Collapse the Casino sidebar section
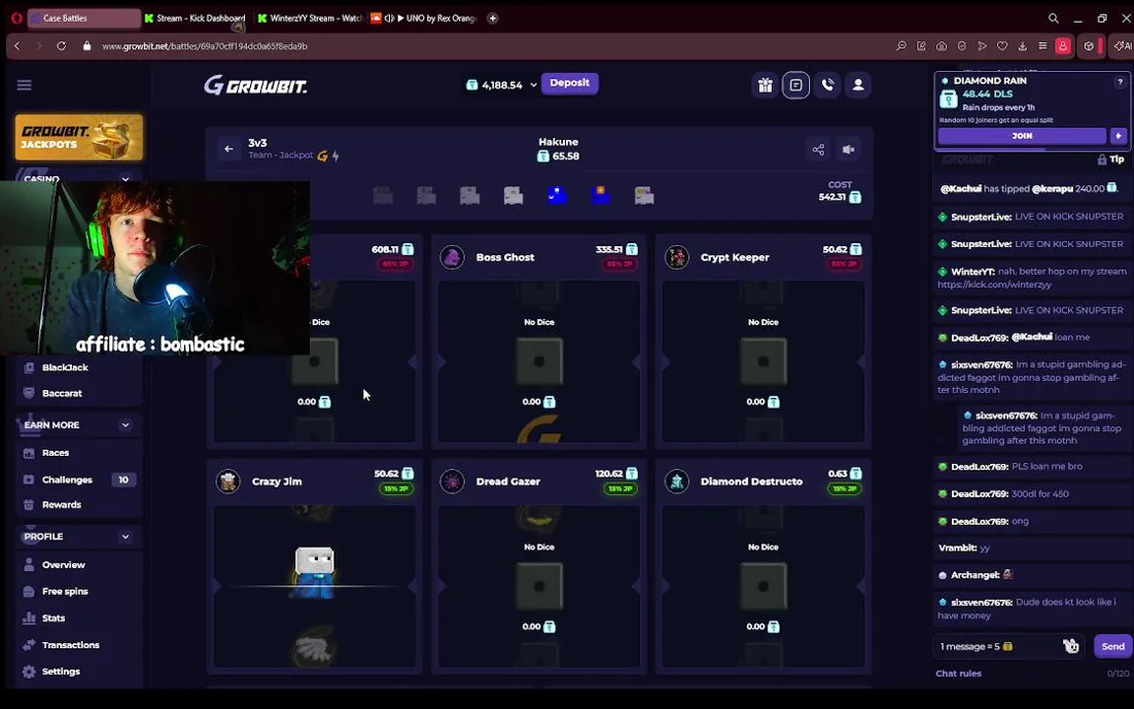 tap(125, 178)
